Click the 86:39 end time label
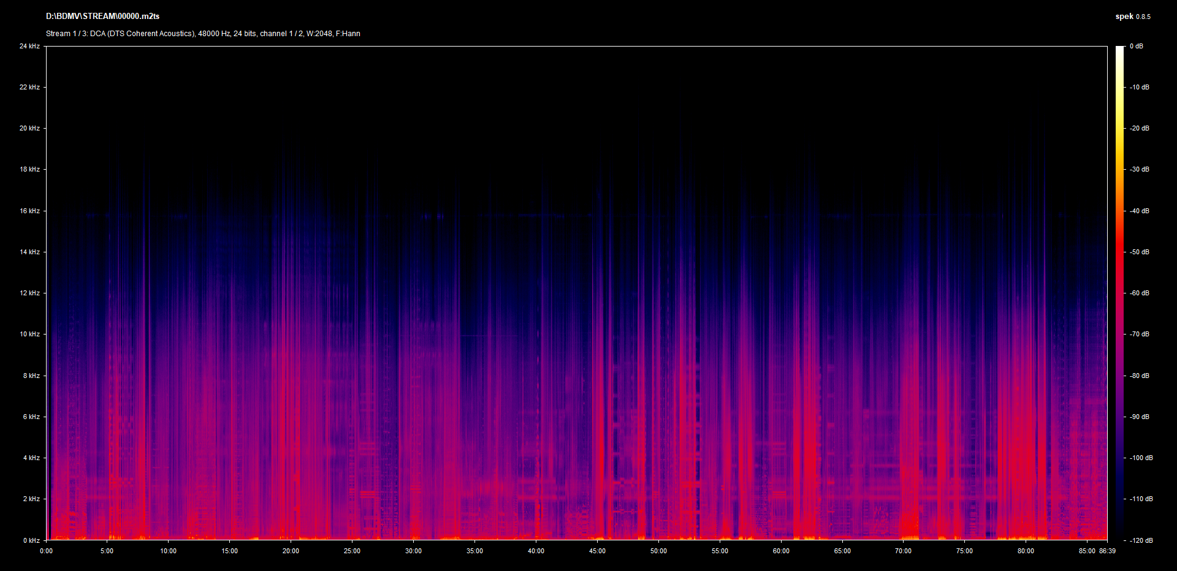This screenshot has width=1177, height=571. (x=1107, y=551)
